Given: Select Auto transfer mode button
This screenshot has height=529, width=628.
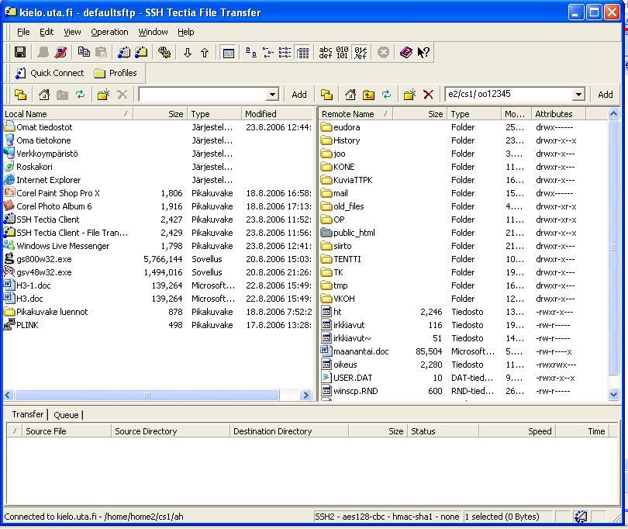Looking at the screenshot, I should (361, 53).
